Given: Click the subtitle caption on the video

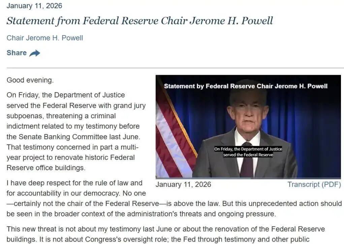Looking at the screenshot, I should [x=248, y=152].
